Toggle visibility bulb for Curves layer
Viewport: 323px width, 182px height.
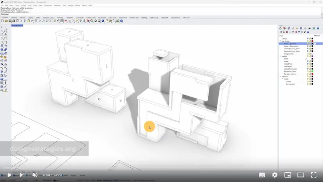click(x=308, y=81)
